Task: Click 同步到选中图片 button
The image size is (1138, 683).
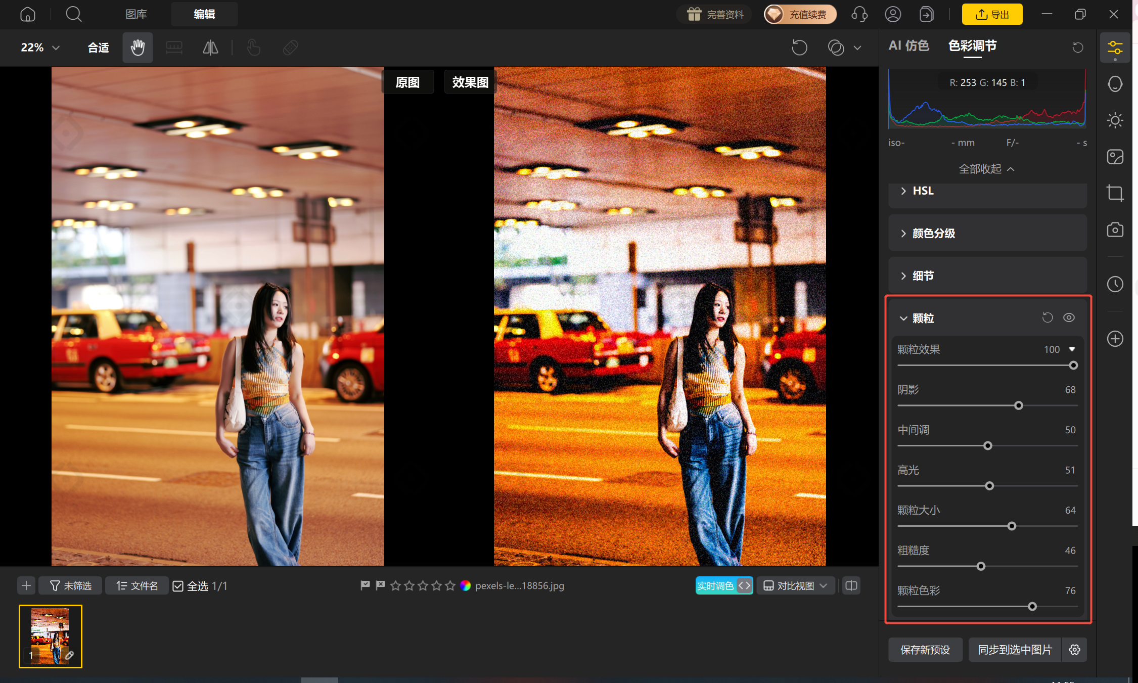Action: tap(1015, 650)
